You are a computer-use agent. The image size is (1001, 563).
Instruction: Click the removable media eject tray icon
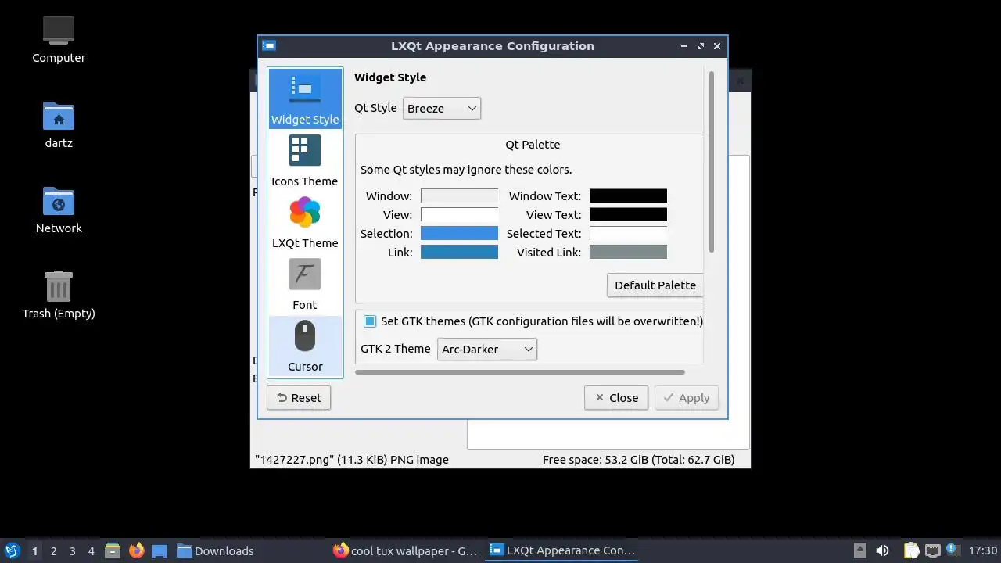(x=859, y=550)
